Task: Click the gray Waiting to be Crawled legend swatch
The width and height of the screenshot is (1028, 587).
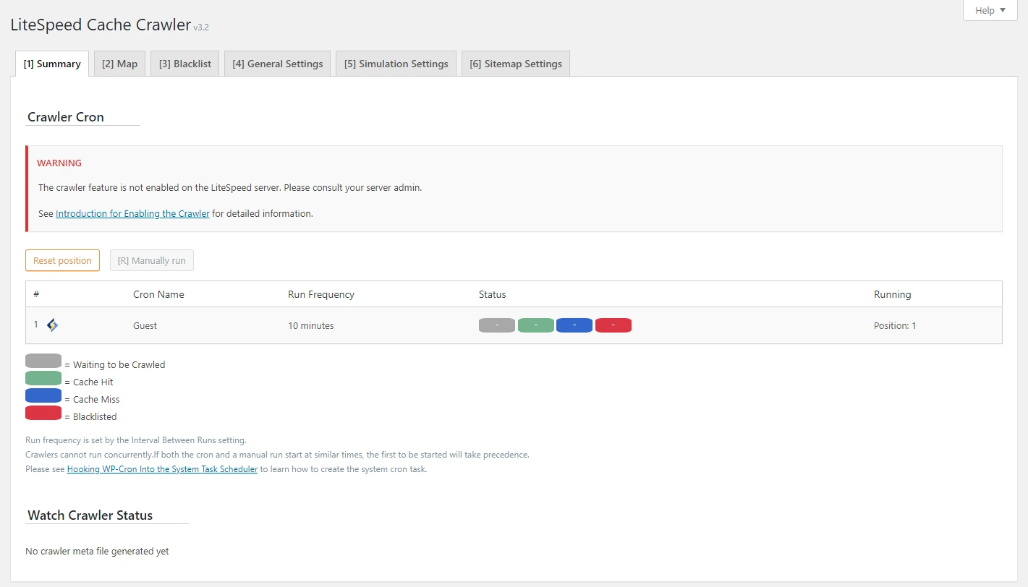Action: coord(43,361)
